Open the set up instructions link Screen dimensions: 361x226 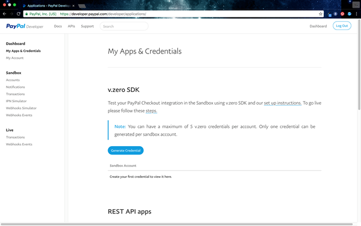point(282,103)
